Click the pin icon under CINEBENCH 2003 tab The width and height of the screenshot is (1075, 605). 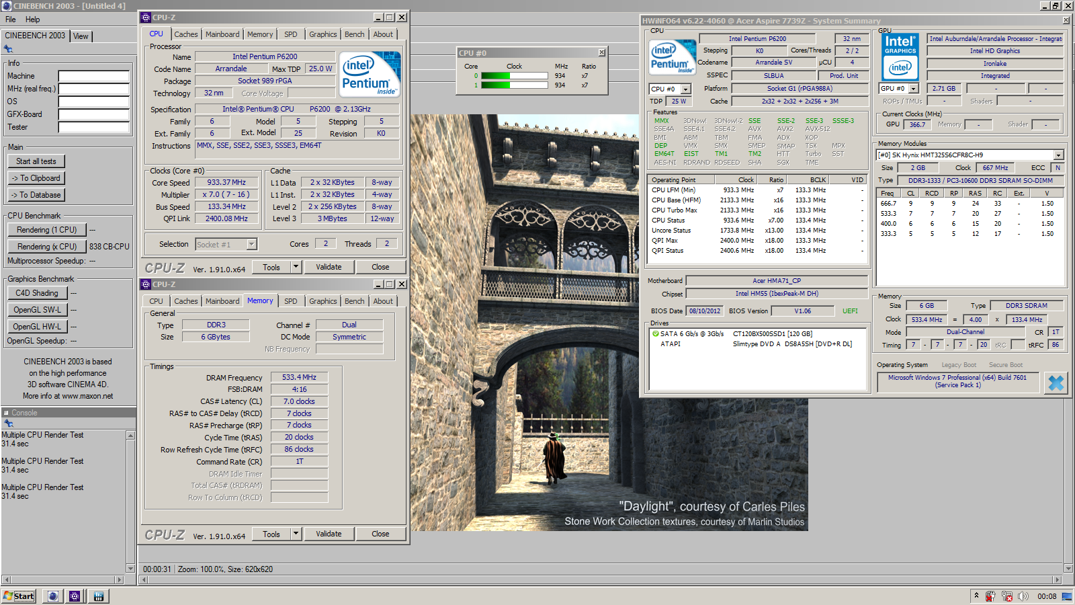(x=8, y=49)
